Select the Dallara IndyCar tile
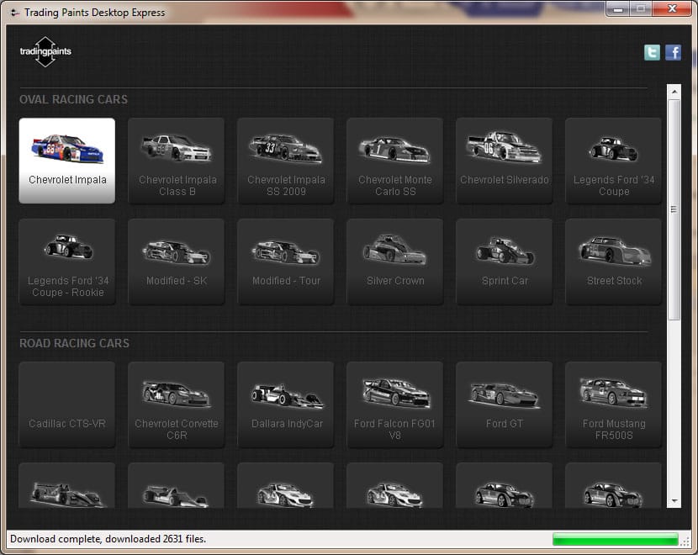 click(286, 404)
